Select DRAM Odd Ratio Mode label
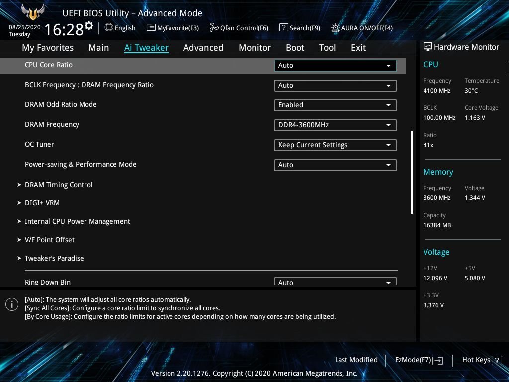Screen dimensions: 509x382 [61, 104]
